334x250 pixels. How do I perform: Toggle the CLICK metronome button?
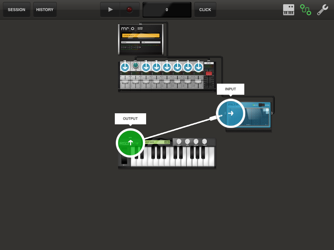coord(205,10)
